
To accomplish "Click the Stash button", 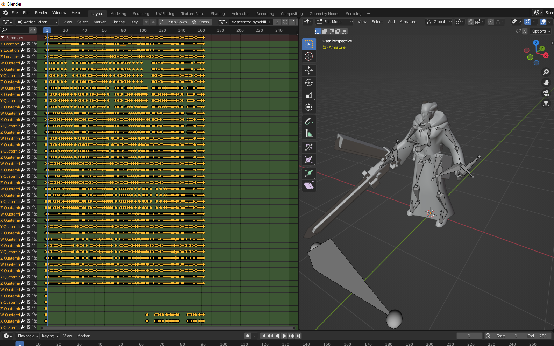I will (x=201, y=22).
